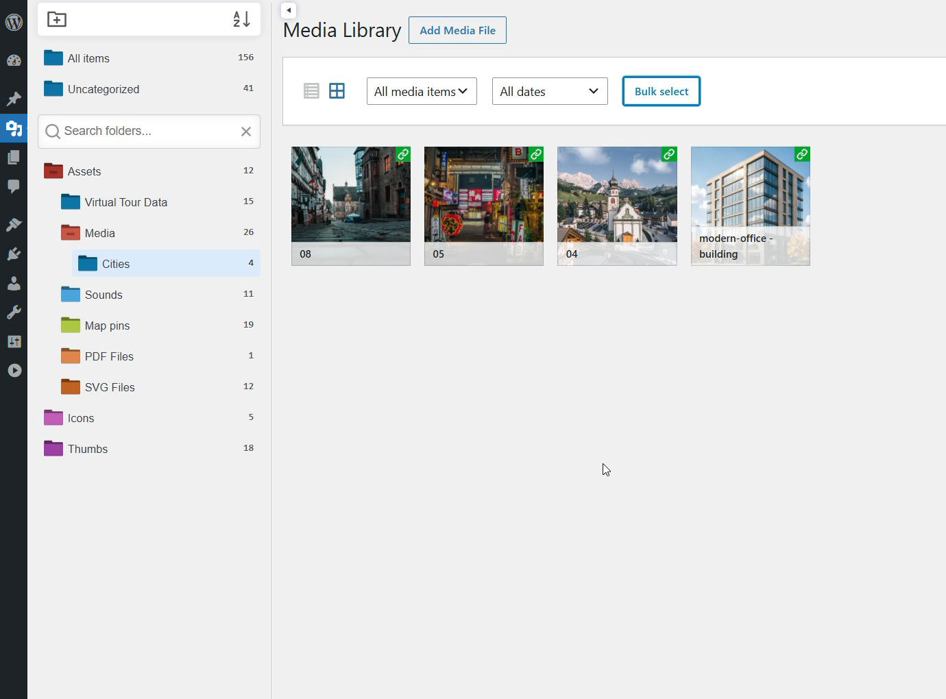Select the Virtual Tour Data folder

158,202
